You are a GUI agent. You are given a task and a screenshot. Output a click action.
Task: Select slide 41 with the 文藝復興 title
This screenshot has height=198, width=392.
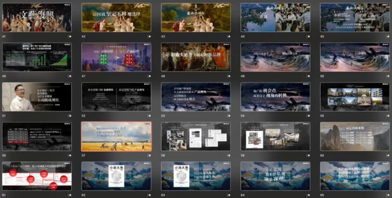pos(37,17)
